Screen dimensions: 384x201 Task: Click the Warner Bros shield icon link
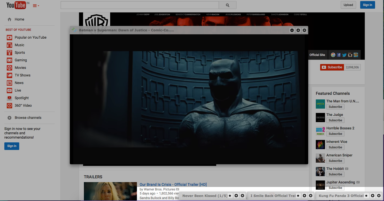tap(356, 55)
